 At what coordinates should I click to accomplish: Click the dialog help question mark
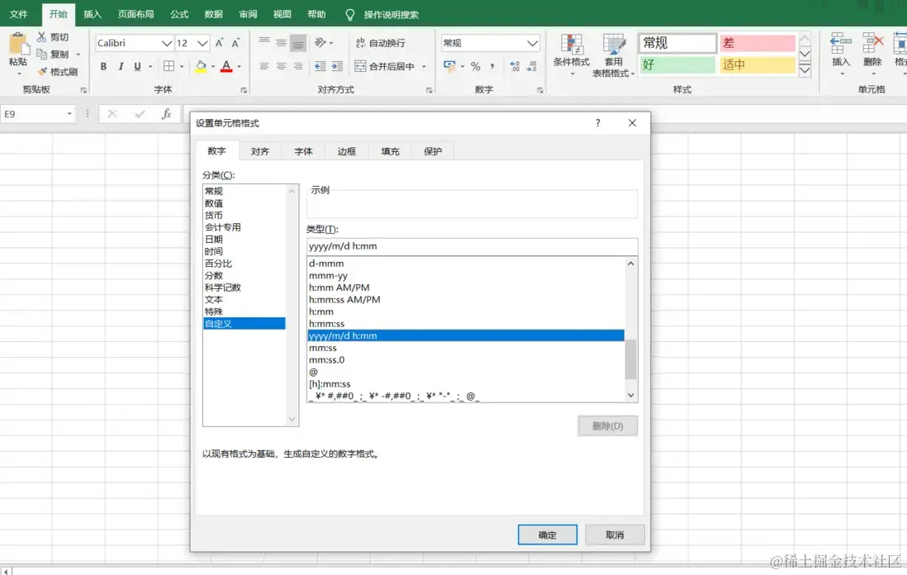[597, 122]
